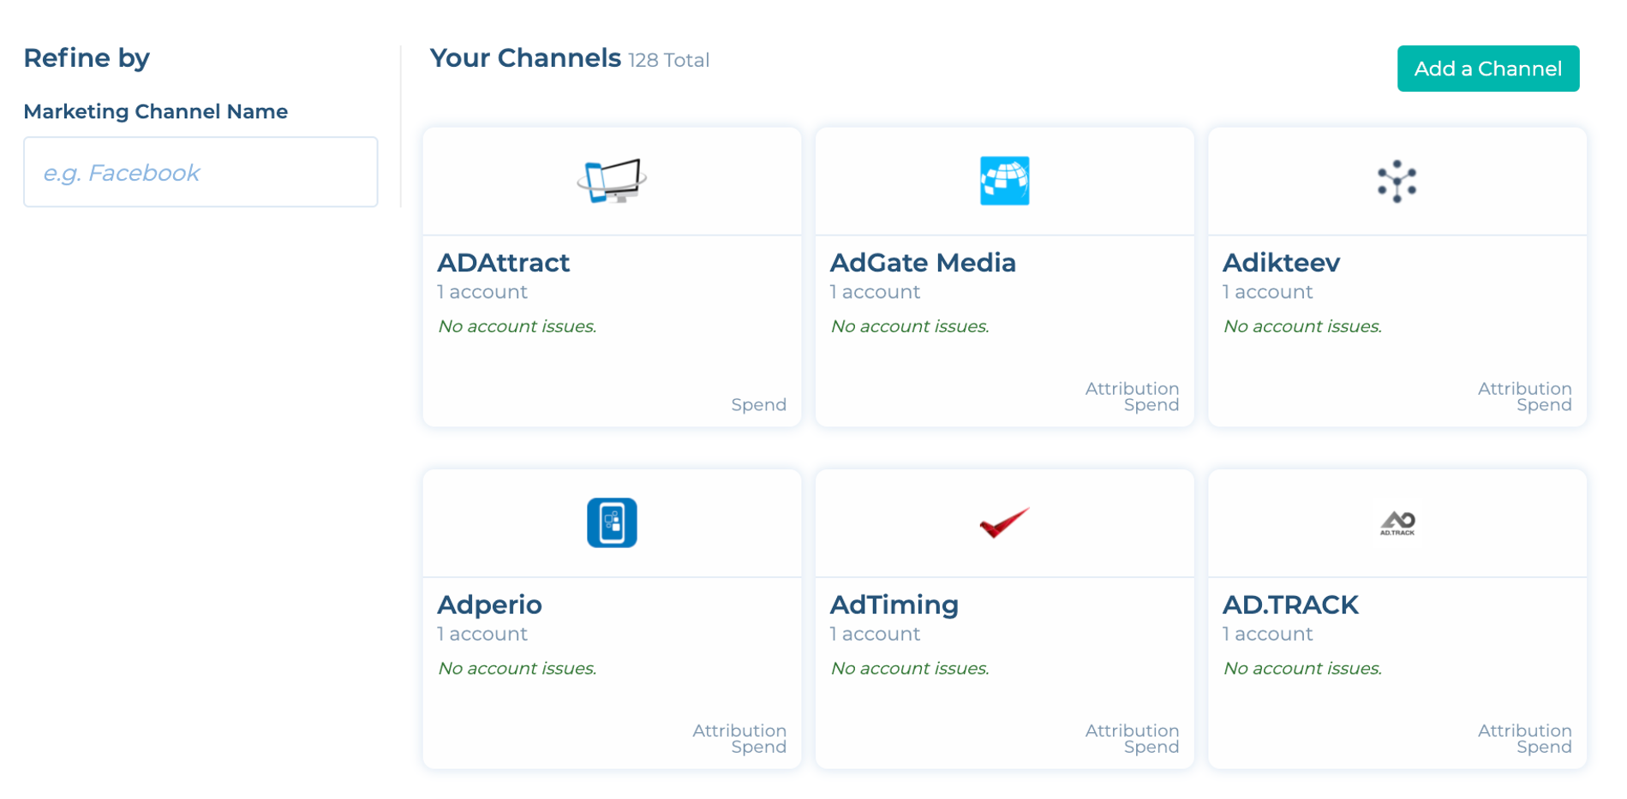Click the "Your Channels" heading
Image resolution: width=1627 pixels, height=799 pixels.
525,58
